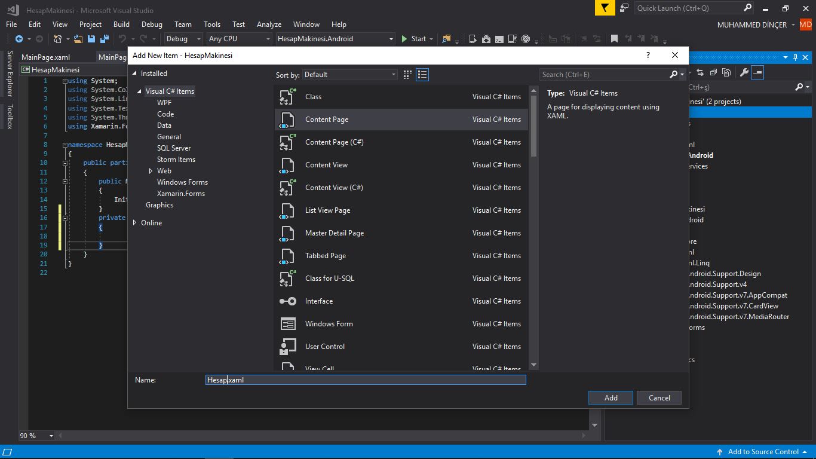The image size is (816, 459).
Task: Open the Android SDK manager icon
Action: [x=486, y=39]
